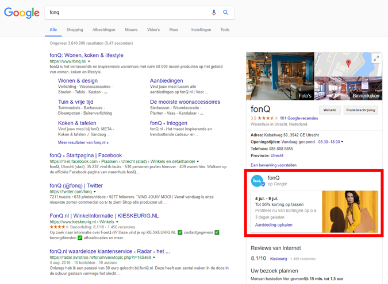
Task: Expand dropdown arrow next to kieskeurig.nl URL
Action: [117, 222]
